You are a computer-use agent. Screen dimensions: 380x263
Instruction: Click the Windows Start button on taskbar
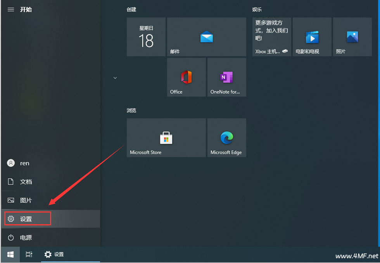click(x=10, y=254)
